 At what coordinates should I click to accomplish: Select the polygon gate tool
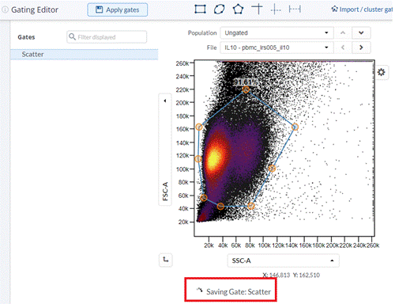pos(238,9)
